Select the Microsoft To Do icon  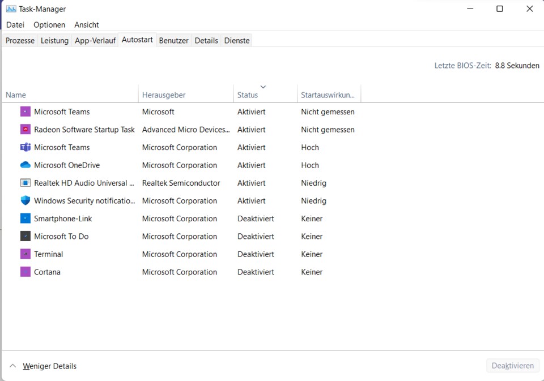pos(25,237)
